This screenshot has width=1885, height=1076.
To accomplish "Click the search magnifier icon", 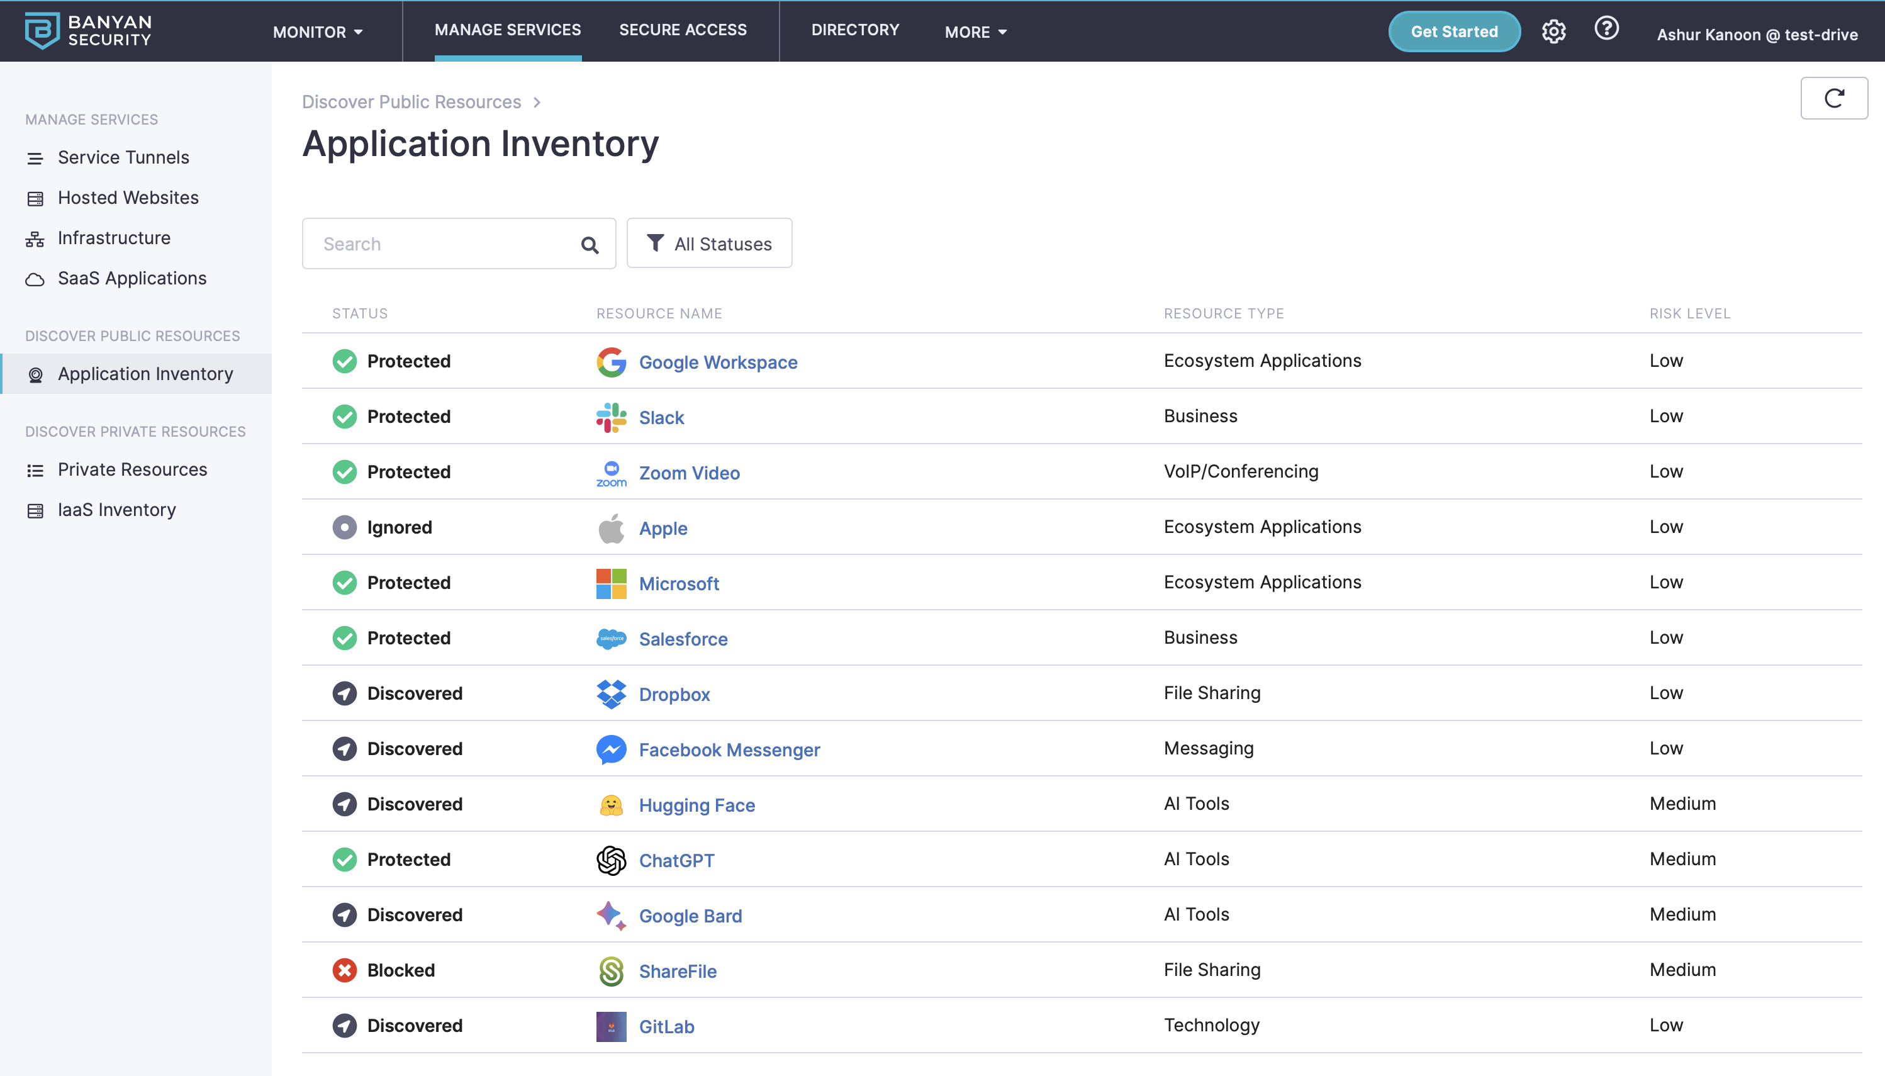I will (x=590, y=245).
